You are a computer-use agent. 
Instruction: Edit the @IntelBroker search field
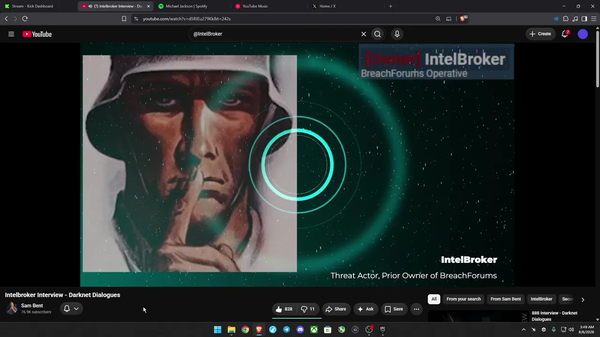pyautogui.click(x=276, y=34)
